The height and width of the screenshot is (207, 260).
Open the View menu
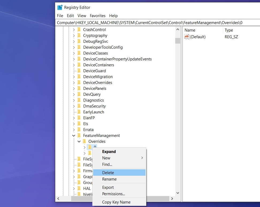click(x=82, y=16)
